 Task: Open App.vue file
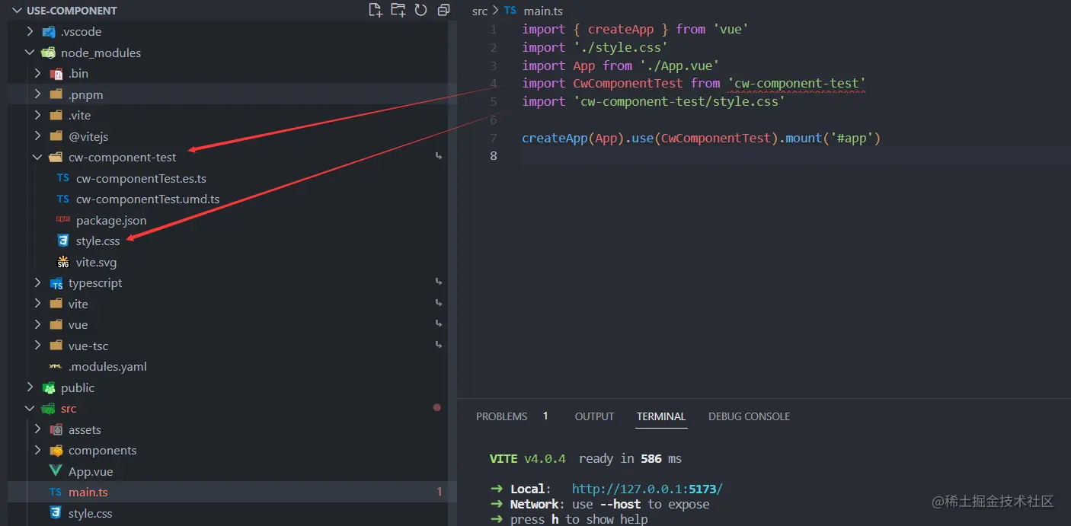click(x=91, y=471)
